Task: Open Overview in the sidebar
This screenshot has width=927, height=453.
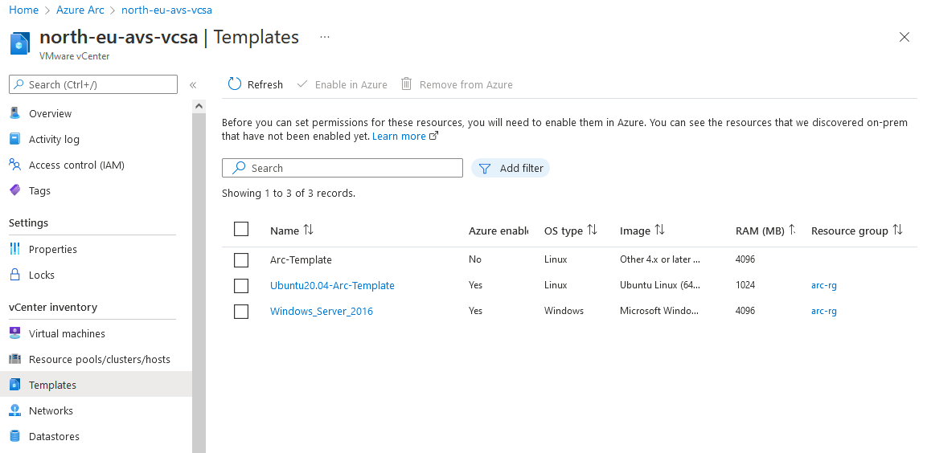Action: (x=51, y=113)
